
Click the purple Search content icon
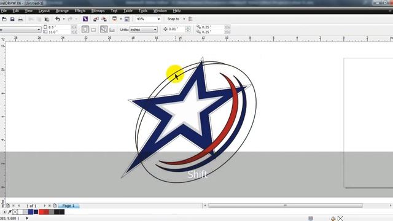pos(85,19)
